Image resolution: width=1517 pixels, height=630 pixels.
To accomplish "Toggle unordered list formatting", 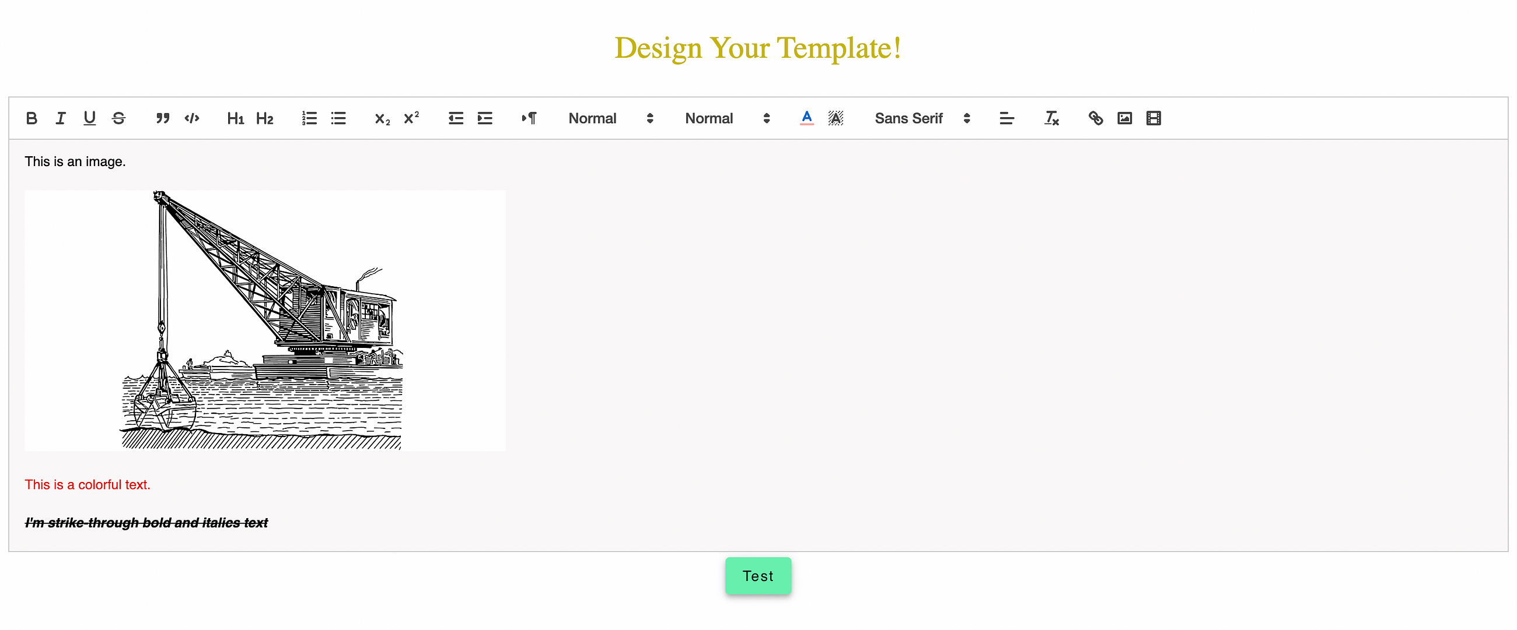I will click(340, 118).
